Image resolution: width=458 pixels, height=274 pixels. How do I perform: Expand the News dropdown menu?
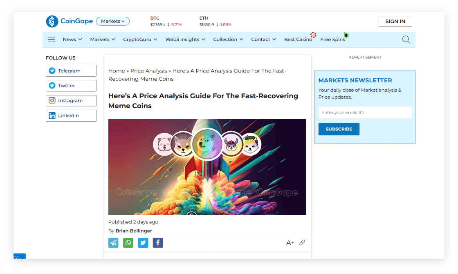(x=72, y=39)
